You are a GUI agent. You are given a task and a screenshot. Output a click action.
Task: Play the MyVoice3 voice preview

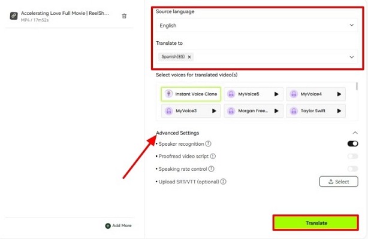click(x=214, y=111)
